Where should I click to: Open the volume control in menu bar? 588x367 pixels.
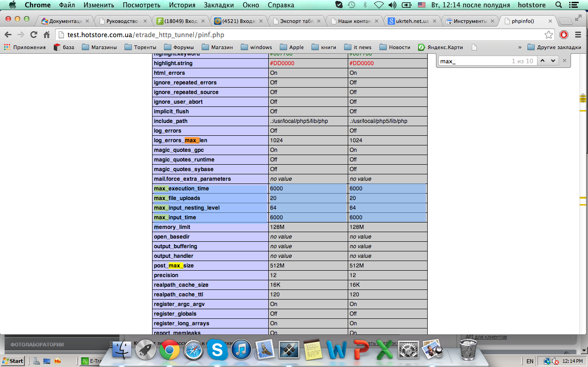(x=392, y=5)
